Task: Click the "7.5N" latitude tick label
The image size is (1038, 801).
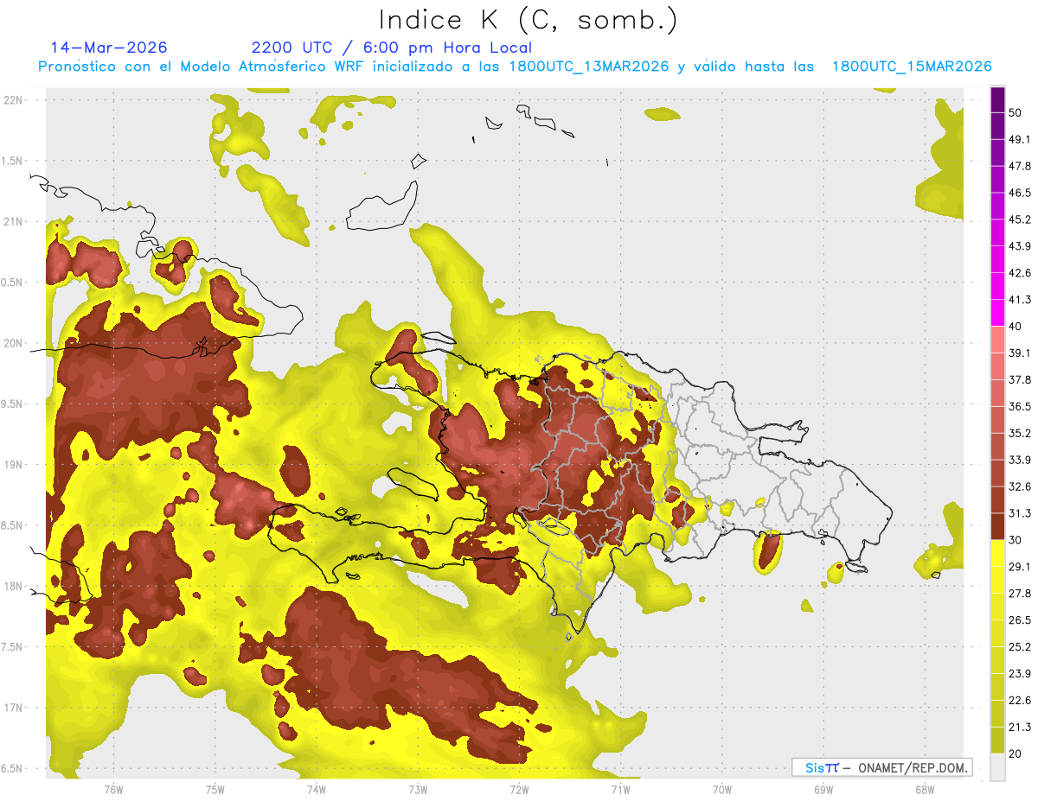Action: [12, 647]
